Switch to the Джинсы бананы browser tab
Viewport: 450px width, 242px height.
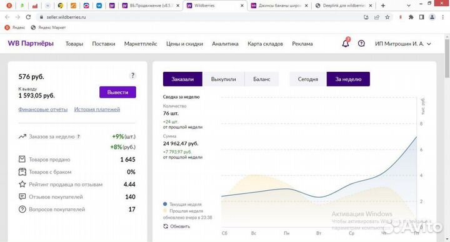279,6
